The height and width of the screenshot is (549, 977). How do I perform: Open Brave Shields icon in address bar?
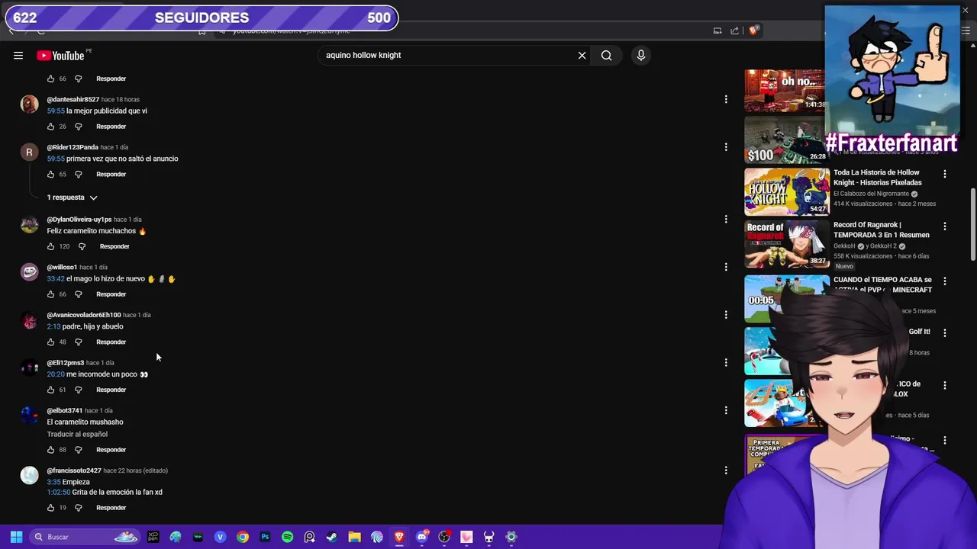click(753, 30)
